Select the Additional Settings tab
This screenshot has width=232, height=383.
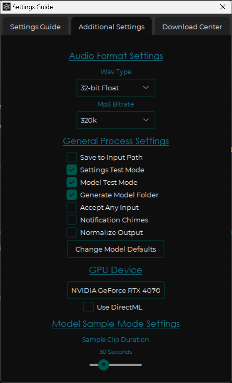(x=111, y=26)
